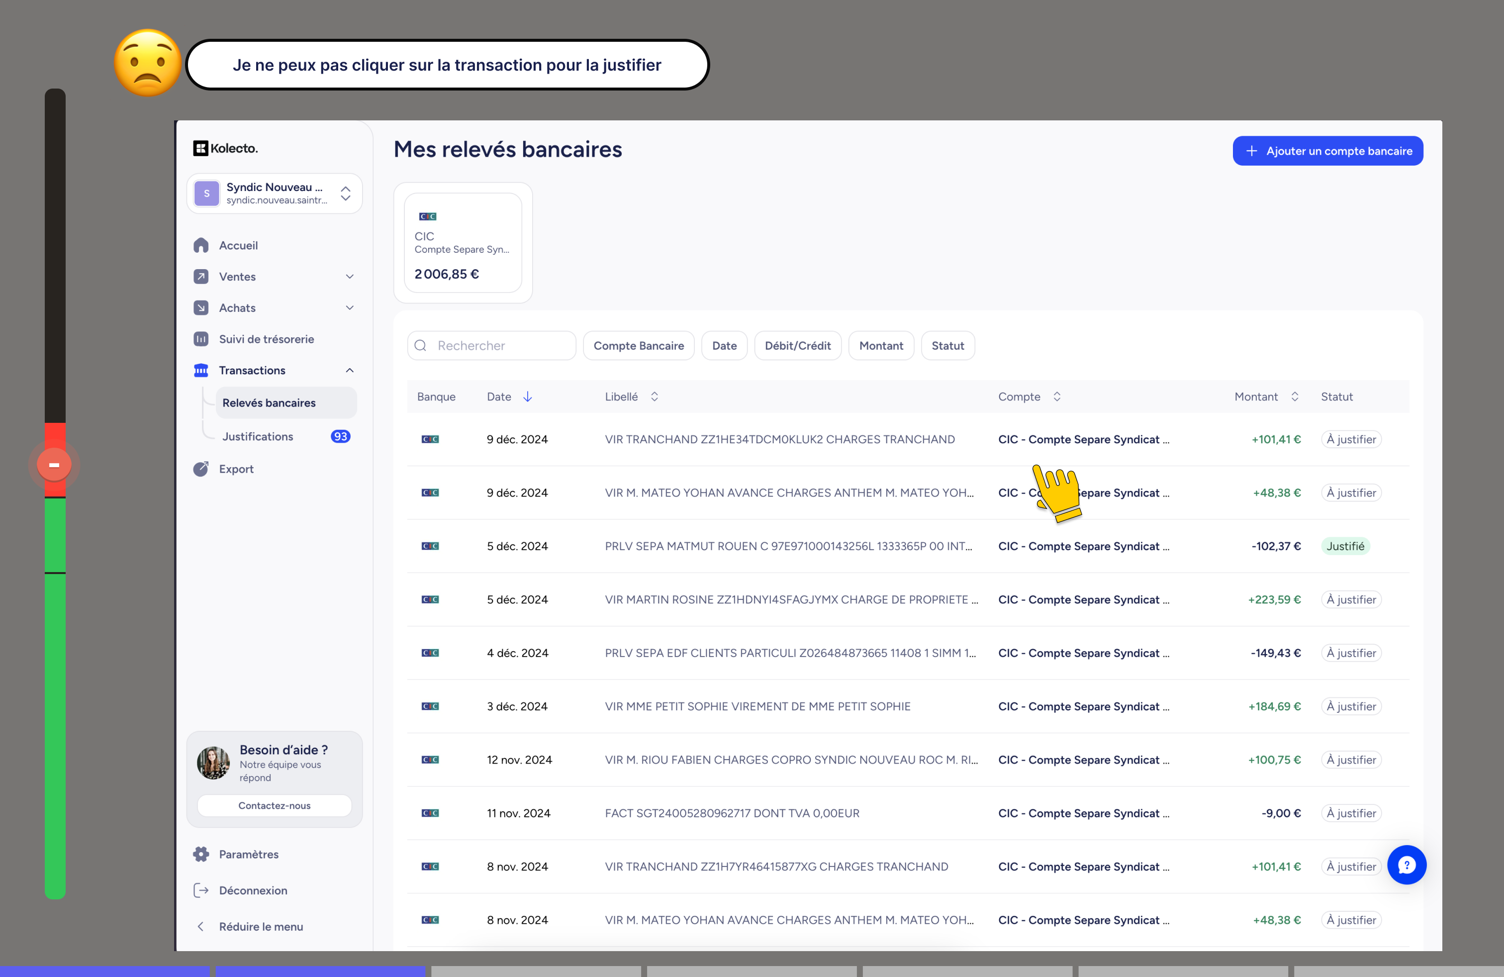Viewport: 1504px width, 977px height.
Task: Toggle sorting on the Montant column
Action: [1296, 396]
